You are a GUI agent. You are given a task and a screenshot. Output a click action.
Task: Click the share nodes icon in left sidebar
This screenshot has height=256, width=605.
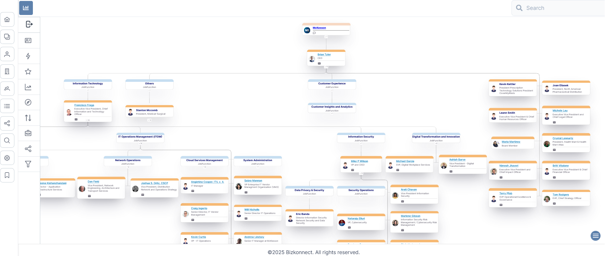pyautogui.click(x=7, y=123)
